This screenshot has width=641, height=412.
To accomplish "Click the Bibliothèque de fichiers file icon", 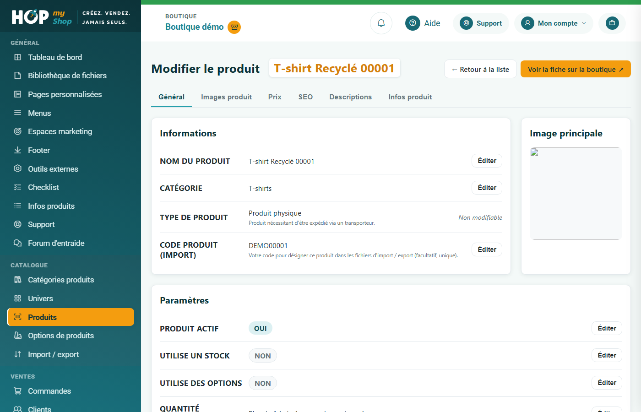I will coord(18,76).
